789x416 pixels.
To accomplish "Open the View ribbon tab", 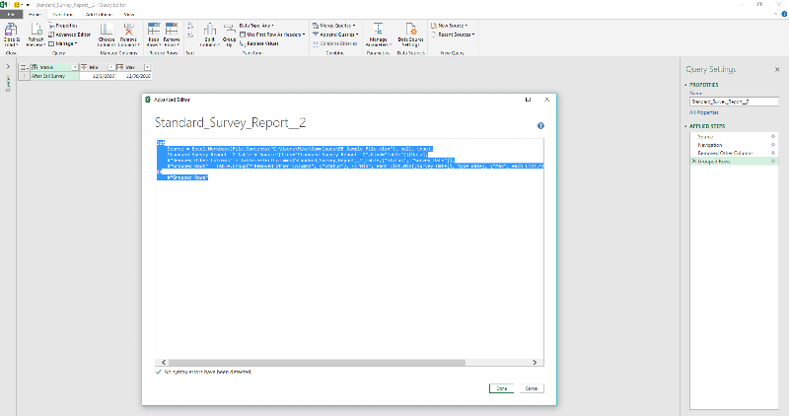I will coord(129,15).
